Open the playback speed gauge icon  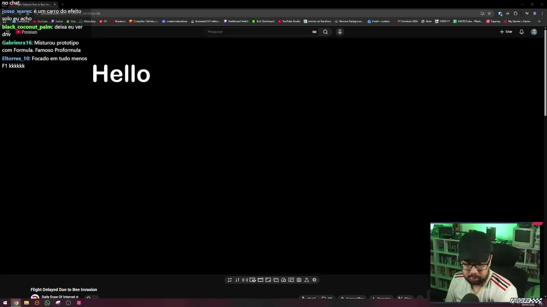click(283, 280)
